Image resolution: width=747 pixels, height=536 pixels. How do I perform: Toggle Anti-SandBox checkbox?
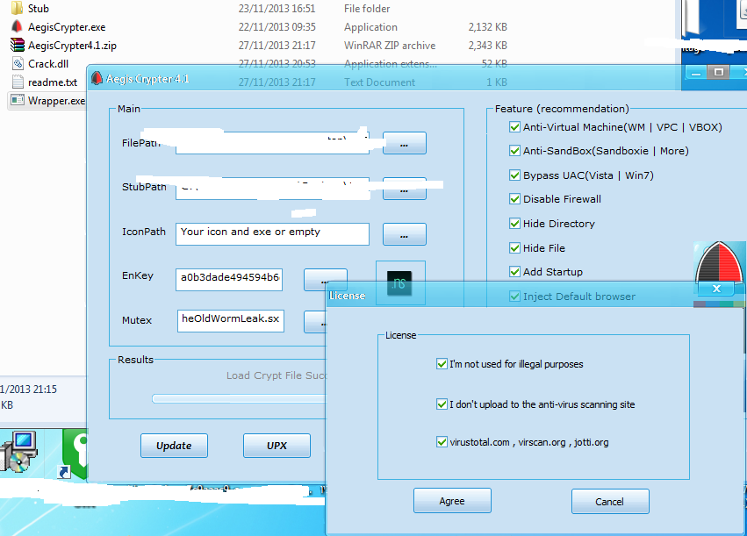tap(514, 151)
